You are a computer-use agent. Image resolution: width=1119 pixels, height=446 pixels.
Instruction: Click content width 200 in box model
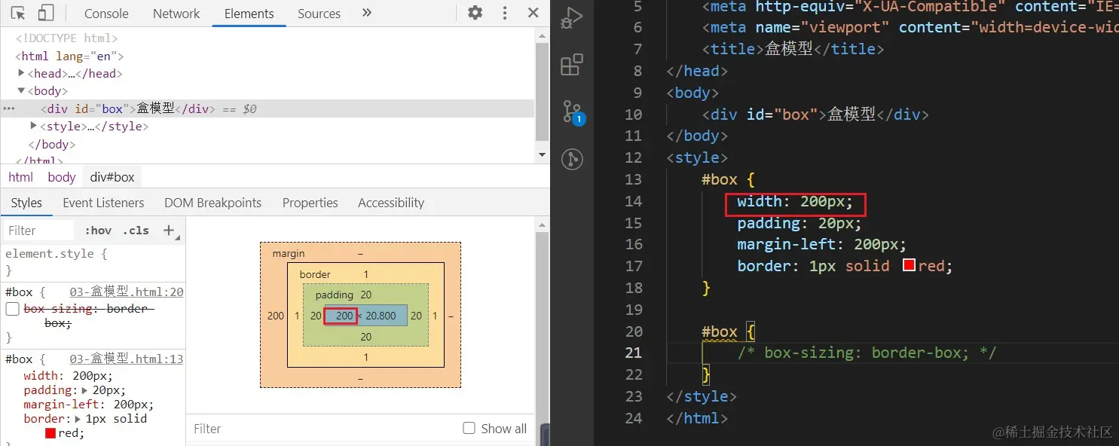coord(344,316)
